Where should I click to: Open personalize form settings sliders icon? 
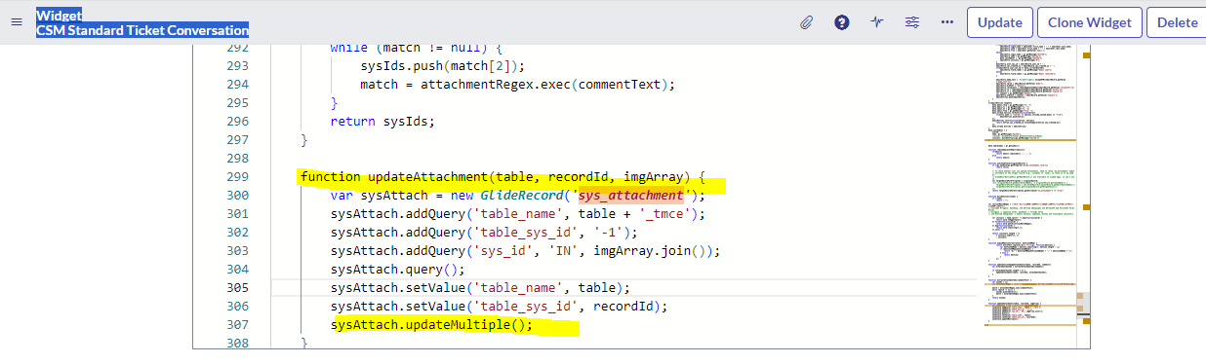912,22
